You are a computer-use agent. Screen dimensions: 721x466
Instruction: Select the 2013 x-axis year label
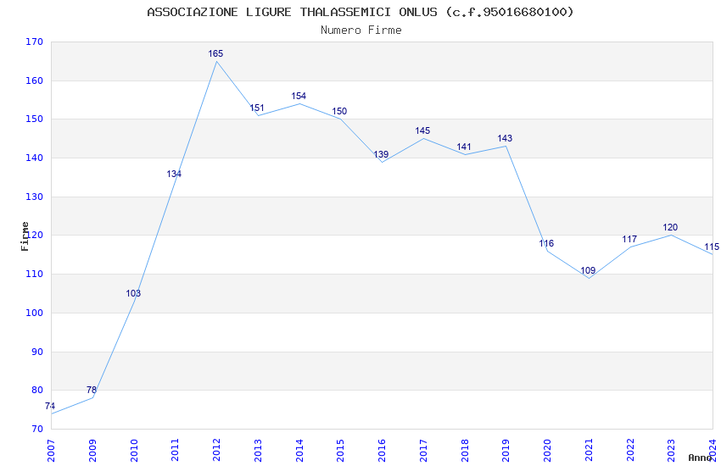click(x=258, y=451)
